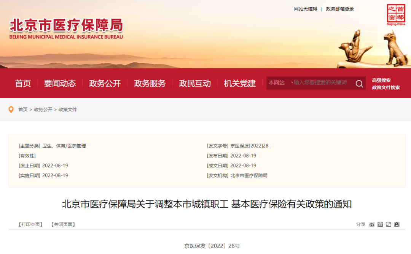This screenshot has height=254, width=411.
Task: Click the 废止日期 value 2022-08-19
Action: pos(55,166)
